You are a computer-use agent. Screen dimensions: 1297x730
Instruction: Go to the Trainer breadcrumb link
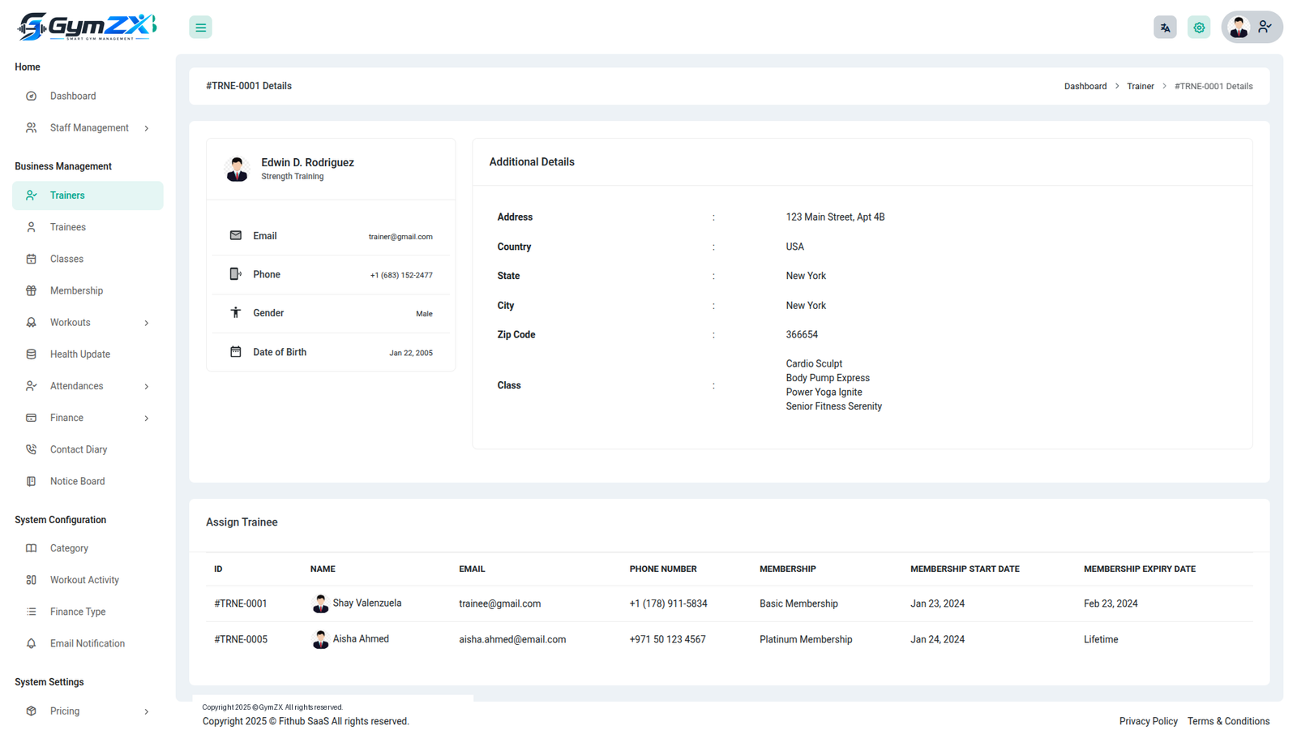point(1140,86)
